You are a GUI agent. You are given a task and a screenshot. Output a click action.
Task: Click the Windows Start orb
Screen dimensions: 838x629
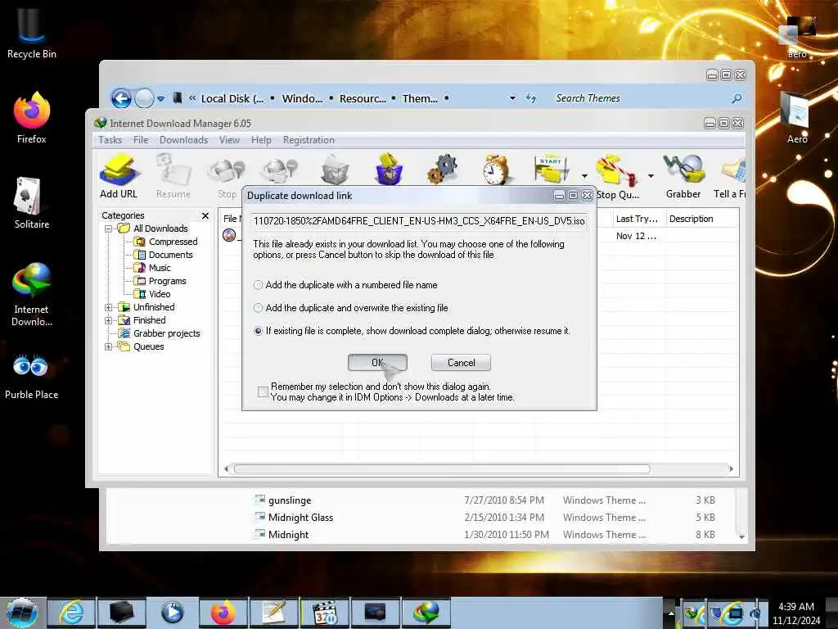click(x=22, y=613)
